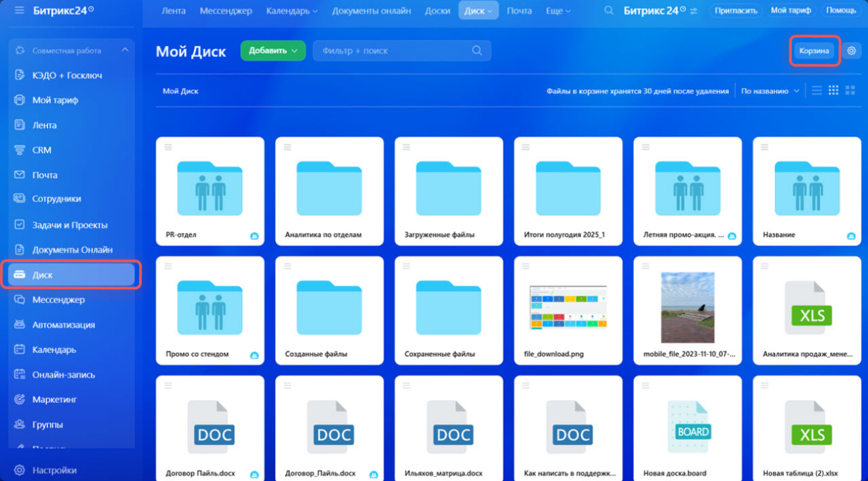Collapse the Совместная работа sidebar section
Screen dimensions: 868x481
point(125,50)
